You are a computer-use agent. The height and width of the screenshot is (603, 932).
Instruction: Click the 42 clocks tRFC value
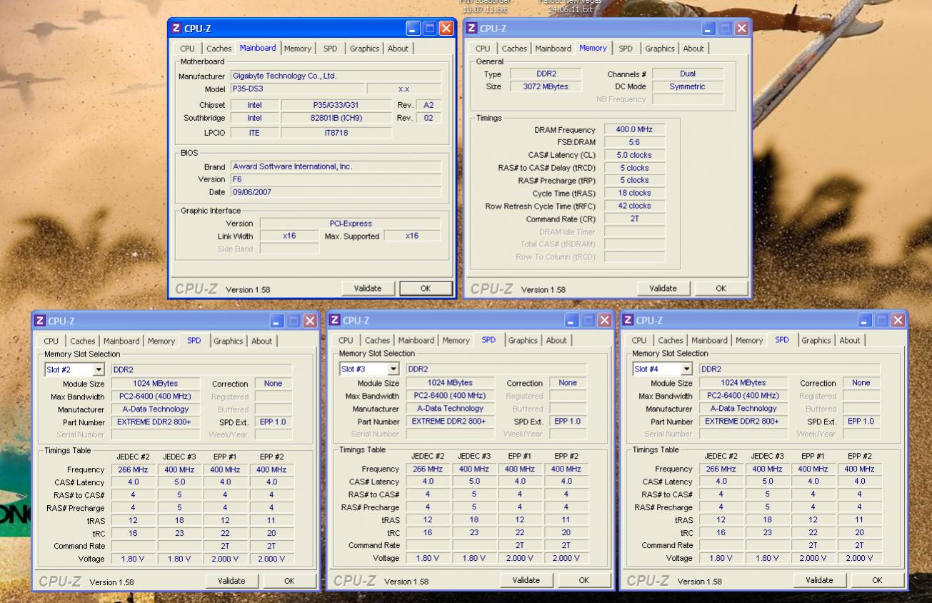pos(634,206)
